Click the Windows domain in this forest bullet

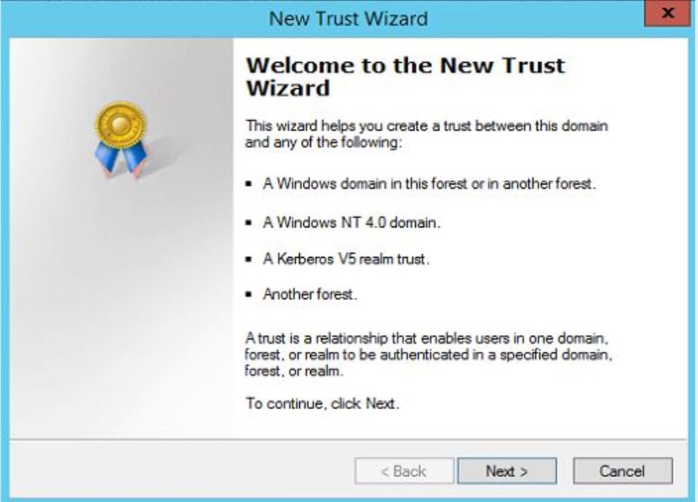click(x=429, y=183)
